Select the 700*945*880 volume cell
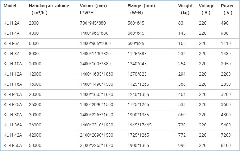 93,23
